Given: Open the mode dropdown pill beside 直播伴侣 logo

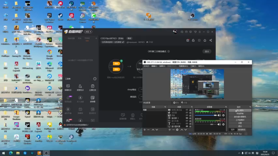Looking at the screenshot, I should pyautogui.click(x=88, y=32).
